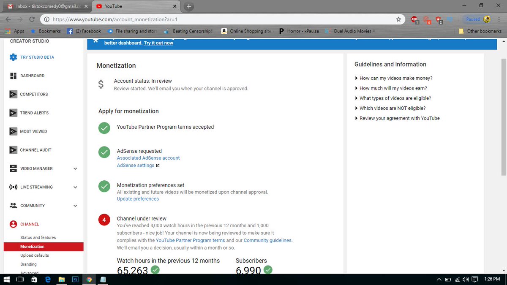Open the Facebook bookmark

(84, 31)
